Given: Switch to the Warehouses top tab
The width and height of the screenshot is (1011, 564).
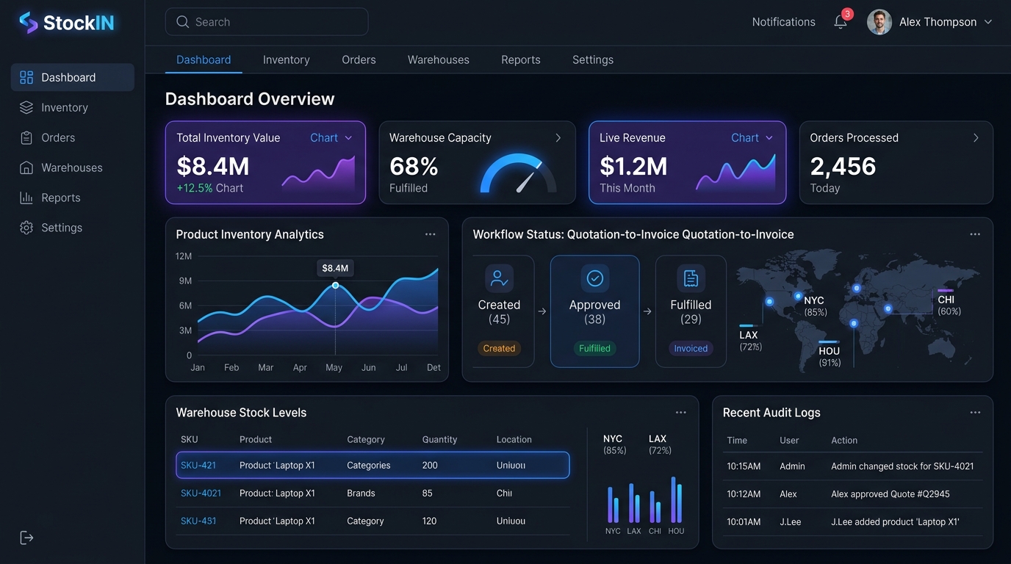Looking at the screenshot, I should [439, 60].
